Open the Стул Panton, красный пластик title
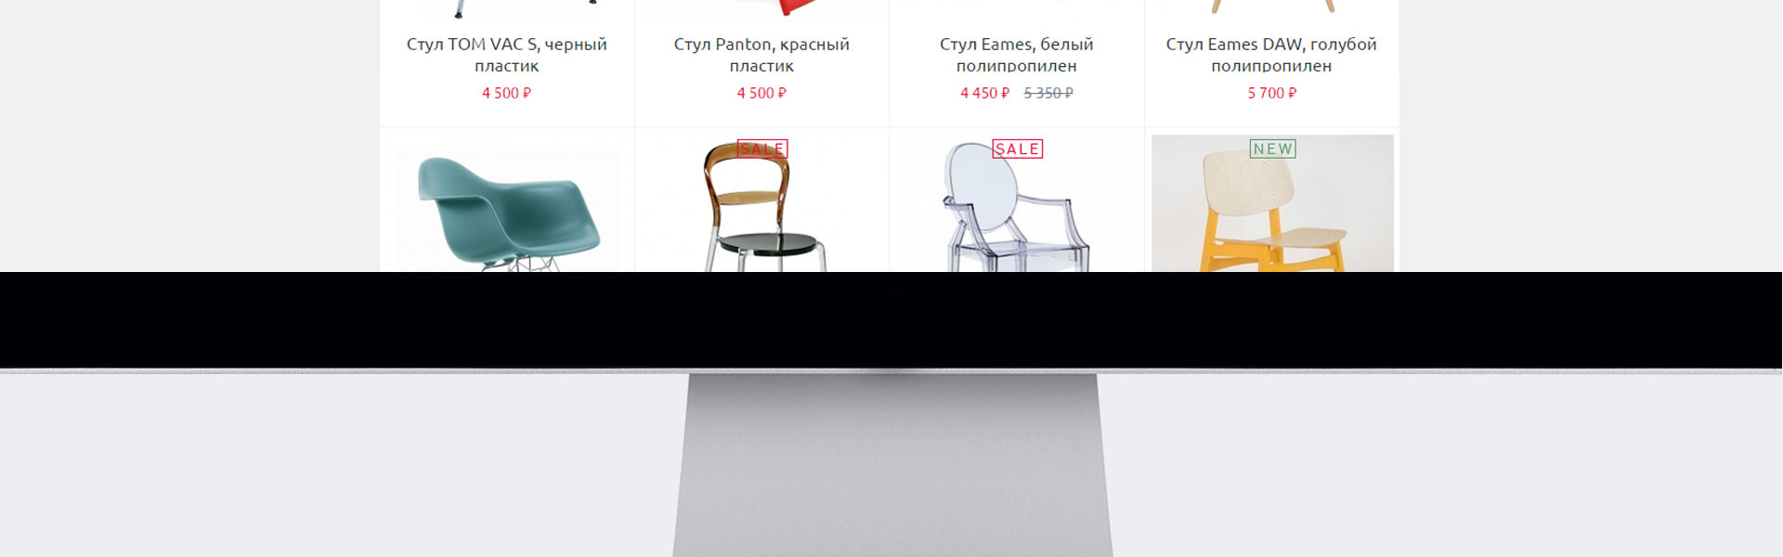Image resolution: width=1783 pixels, height=557 pixels. coord(761,55)
